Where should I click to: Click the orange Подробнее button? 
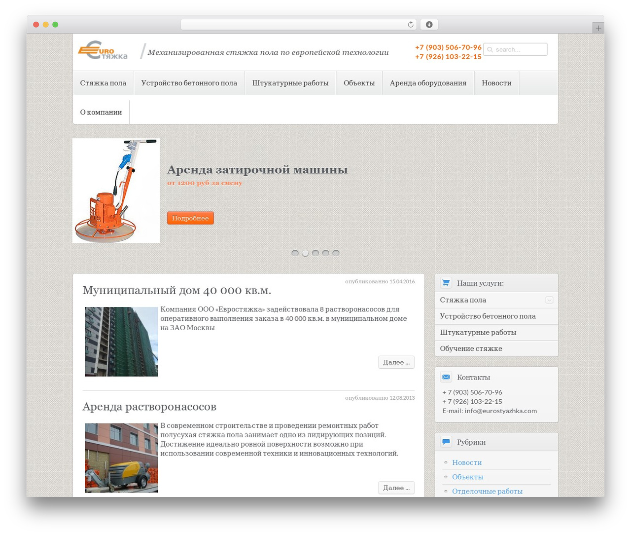pyautogui.click(x=190, y=218)
